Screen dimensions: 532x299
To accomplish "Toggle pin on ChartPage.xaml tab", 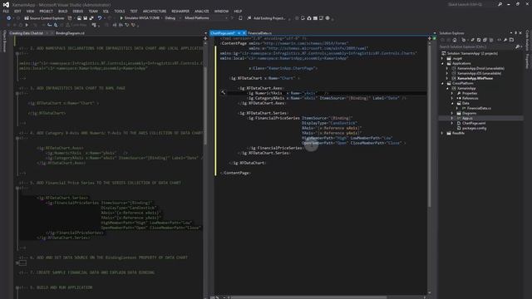I will pyautogui.click(x=239, y=33).
